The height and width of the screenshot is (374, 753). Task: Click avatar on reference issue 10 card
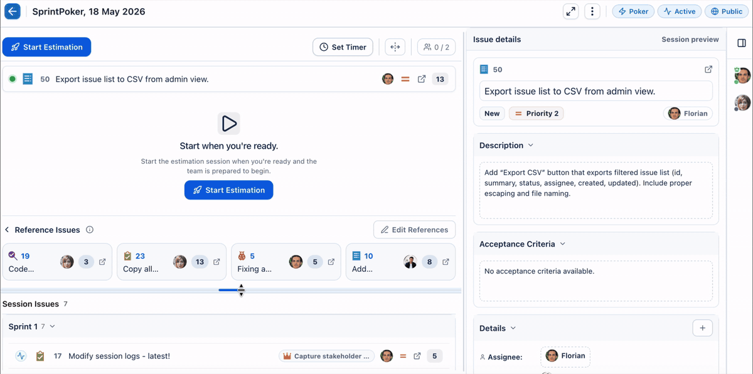coord(410,262)
